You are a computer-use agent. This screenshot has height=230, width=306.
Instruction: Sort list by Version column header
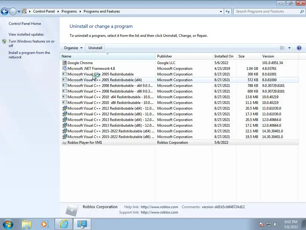click(x=279, y=56)
